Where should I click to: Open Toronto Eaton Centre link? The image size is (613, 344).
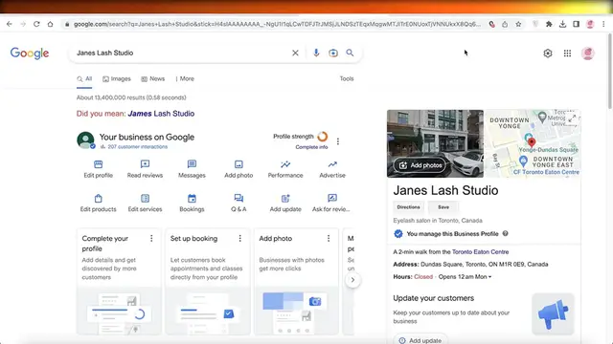point(481,252)
